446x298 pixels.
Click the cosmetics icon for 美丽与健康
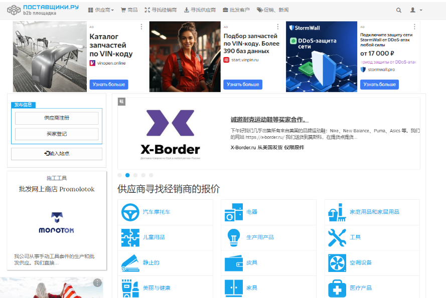pyautogui.click(x=130, y=288)
